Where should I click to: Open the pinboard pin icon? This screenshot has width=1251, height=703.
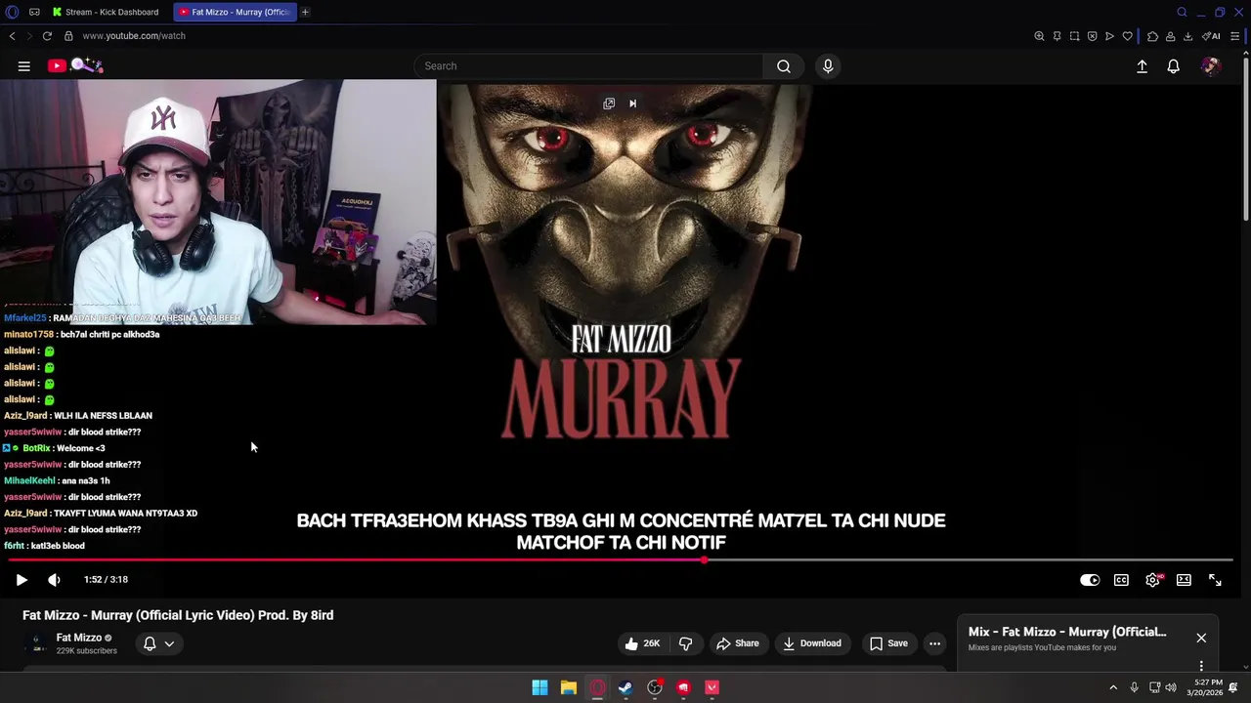[1057, 36]
